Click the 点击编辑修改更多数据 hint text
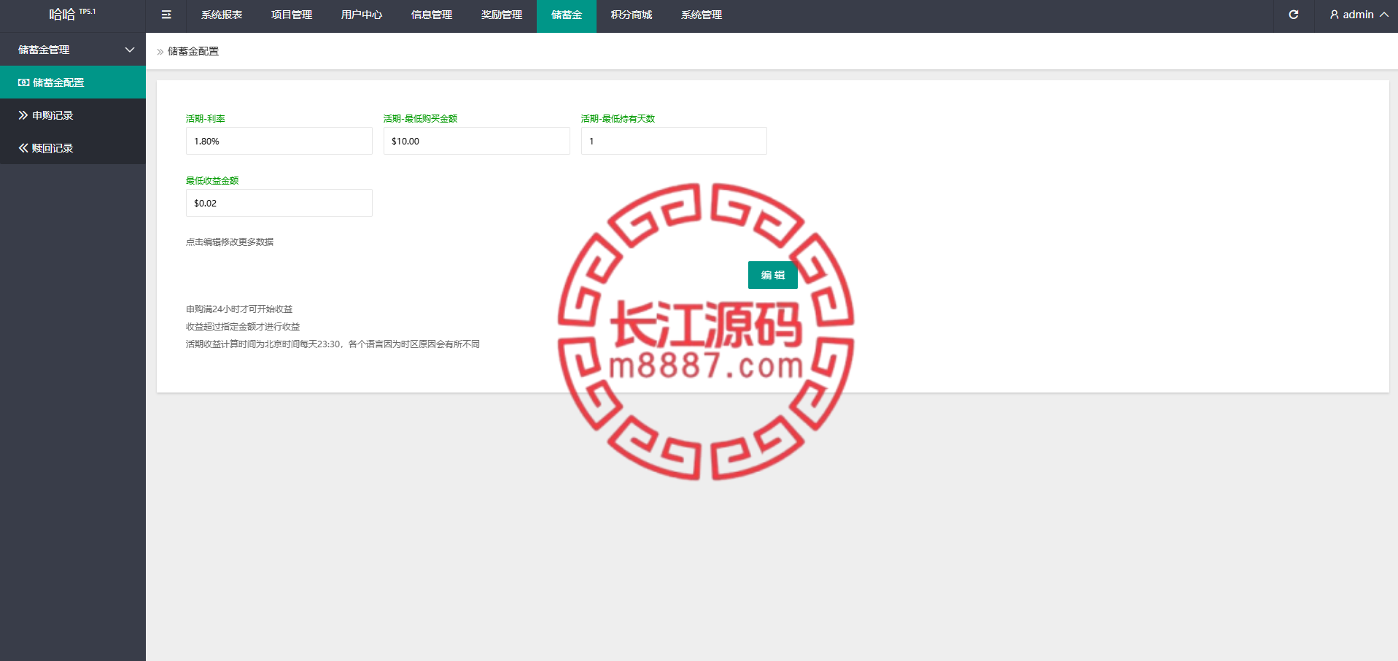1398x661 pixels. pyautogui.click(x=230, y=242)
